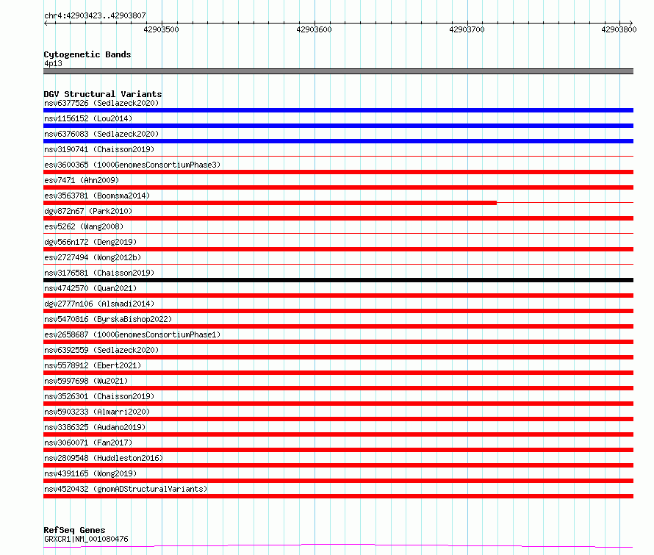
Task: Click the red bar under nsv4742570
Action: click(x=338, y=296)
